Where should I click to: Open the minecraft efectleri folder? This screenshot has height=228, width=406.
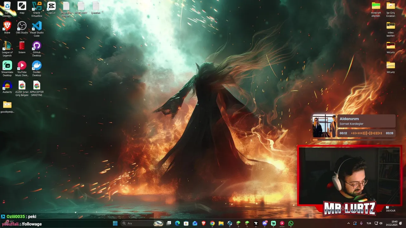point(376,9)
